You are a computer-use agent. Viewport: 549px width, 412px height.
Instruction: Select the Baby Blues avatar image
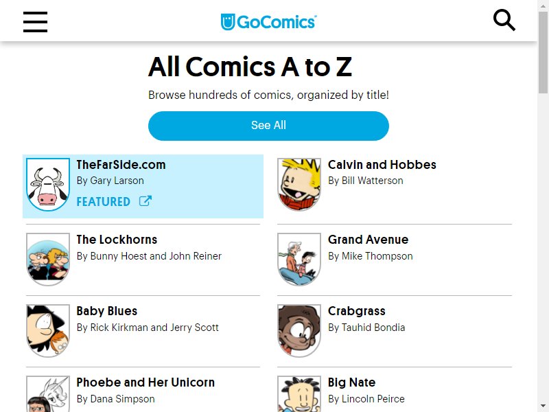(48, 331)
